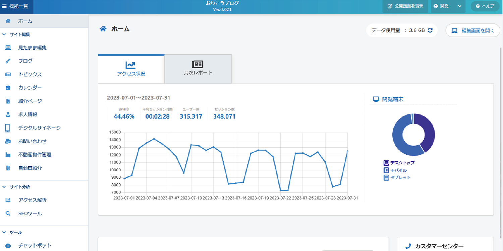
Task: Click the タブレット legend label
Action: [x=400, y=178]
